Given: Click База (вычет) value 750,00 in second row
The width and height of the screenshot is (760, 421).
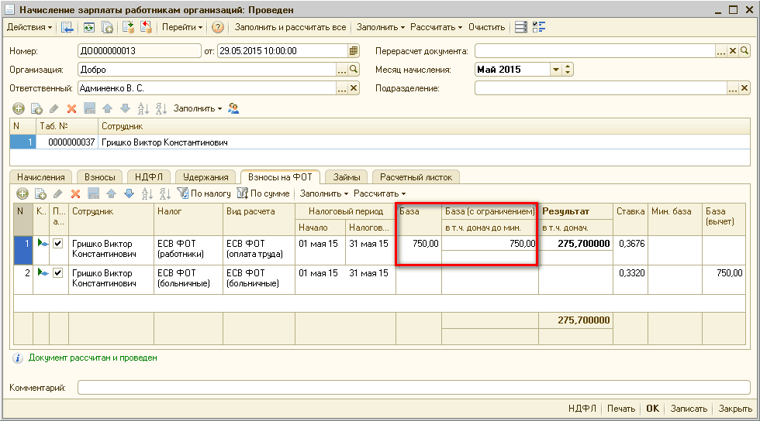Looking at the screenshot, I should (730, 273).
